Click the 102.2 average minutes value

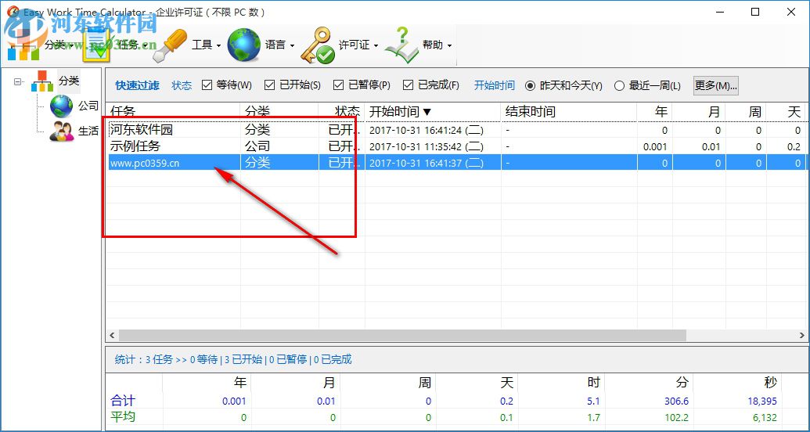tap(675, 418)
